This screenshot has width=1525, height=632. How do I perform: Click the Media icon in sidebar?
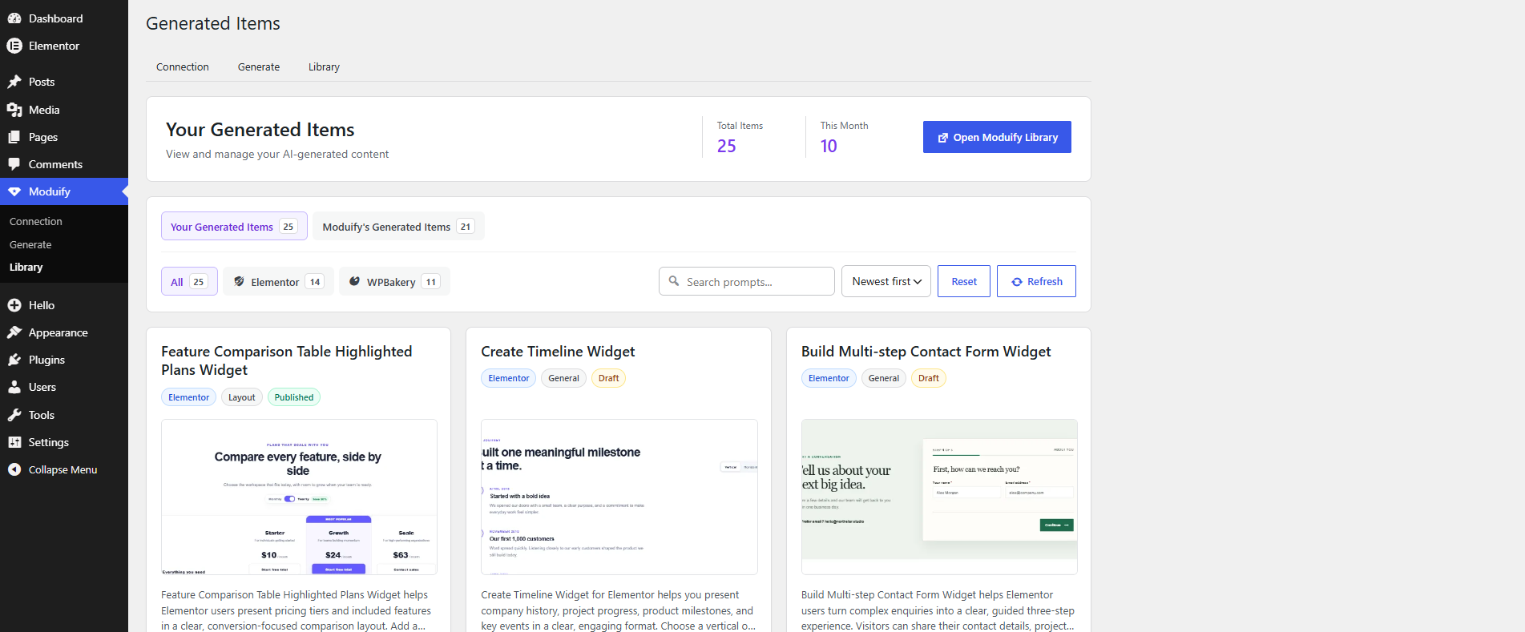point(14,110)
